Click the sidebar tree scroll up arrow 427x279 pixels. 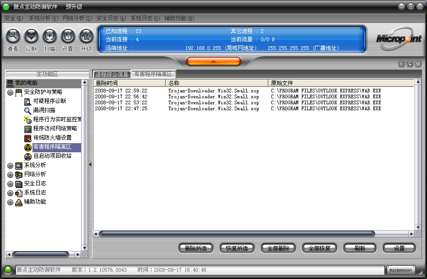pos(84,82)
